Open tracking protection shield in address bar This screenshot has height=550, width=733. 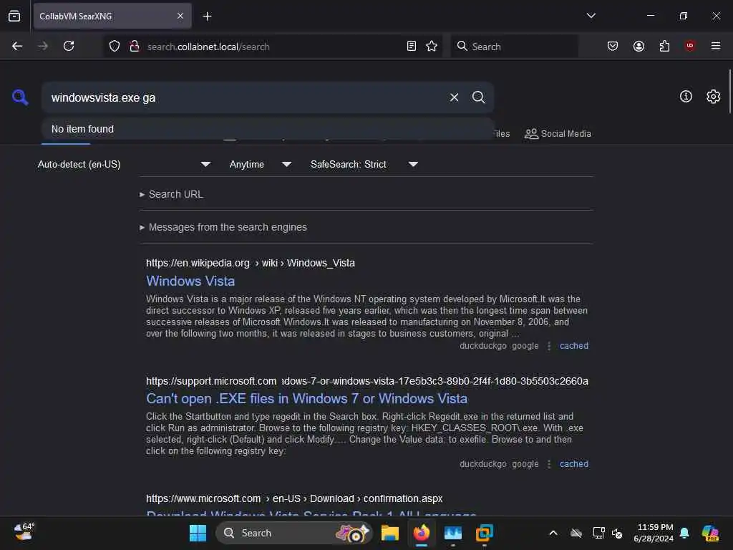(115, 46)
